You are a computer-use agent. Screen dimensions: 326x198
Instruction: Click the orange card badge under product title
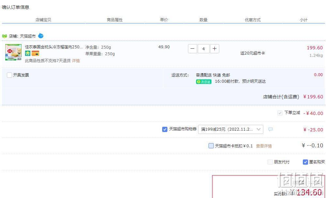(x=35, y=53)
